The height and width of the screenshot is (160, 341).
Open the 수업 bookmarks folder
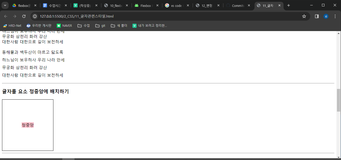point(83,25)
